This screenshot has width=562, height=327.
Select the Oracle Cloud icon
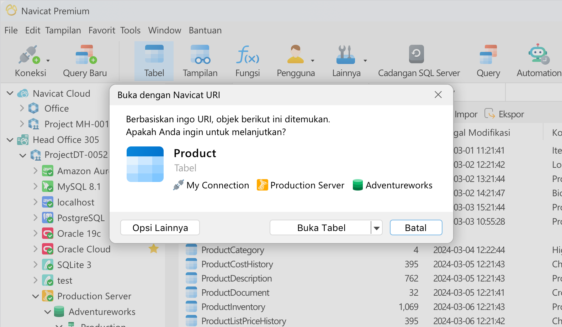[48, 249]
